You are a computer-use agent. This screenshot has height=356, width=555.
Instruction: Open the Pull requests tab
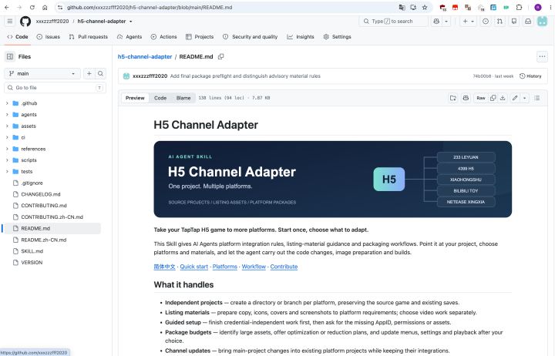tap(89, 37)
